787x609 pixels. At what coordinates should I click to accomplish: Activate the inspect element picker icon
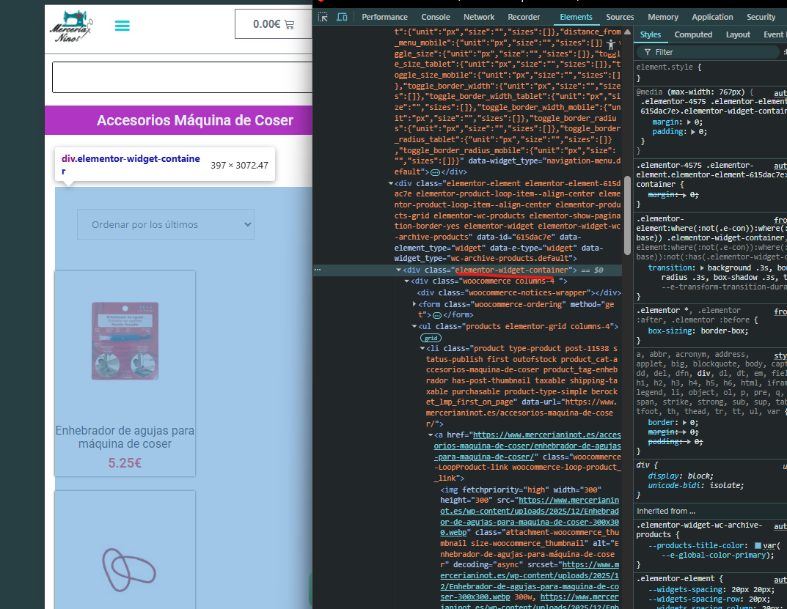coord(323,17)
